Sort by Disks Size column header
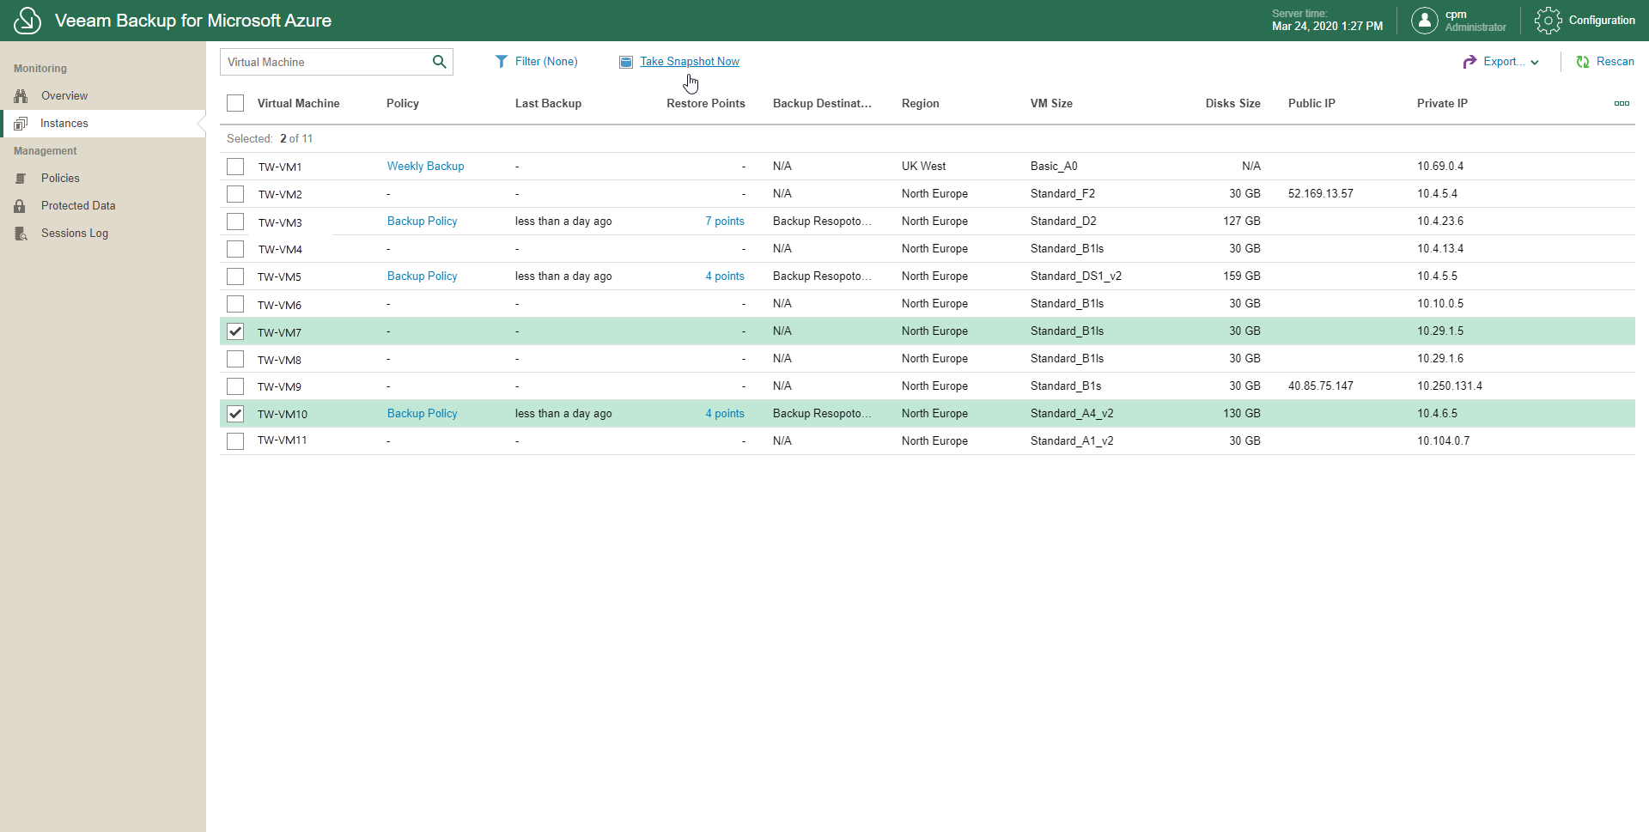 pos(1232,103)
